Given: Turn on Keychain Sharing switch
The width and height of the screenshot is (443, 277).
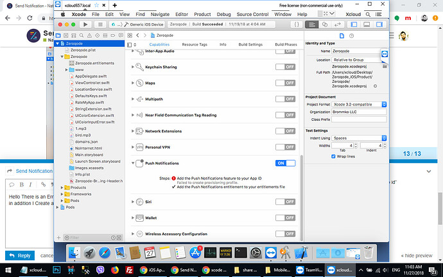Looking at the screenshot, I should pyautogui.click(x=285, y=67).
